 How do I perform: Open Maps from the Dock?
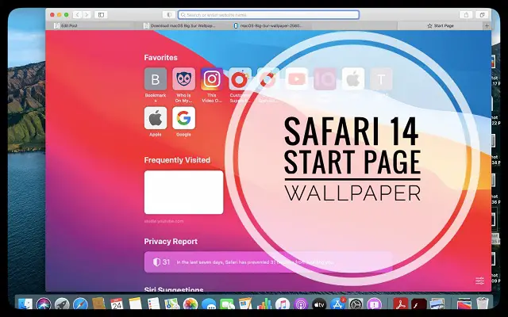click(172, 304)
